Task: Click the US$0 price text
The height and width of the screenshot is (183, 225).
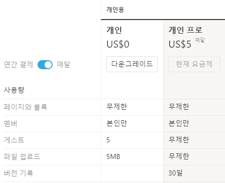Action: 118,45
